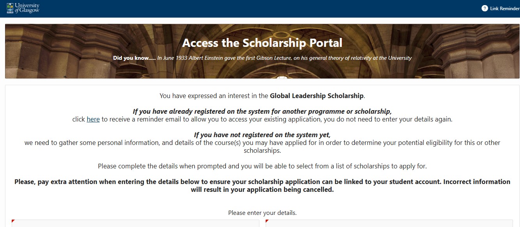Click the "Please enter your details." label
The image size is (520, 227).
click(x=262, y=213)
